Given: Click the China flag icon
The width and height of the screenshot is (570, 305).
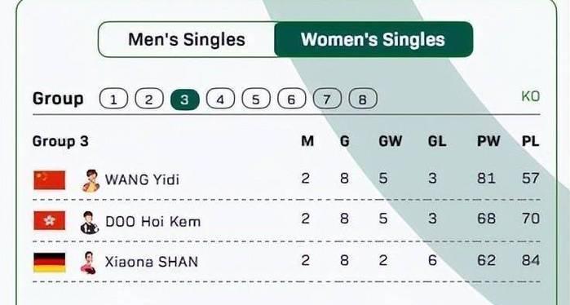Looking at the screenshot, I should pyautogui.click(x=50, y=180).
